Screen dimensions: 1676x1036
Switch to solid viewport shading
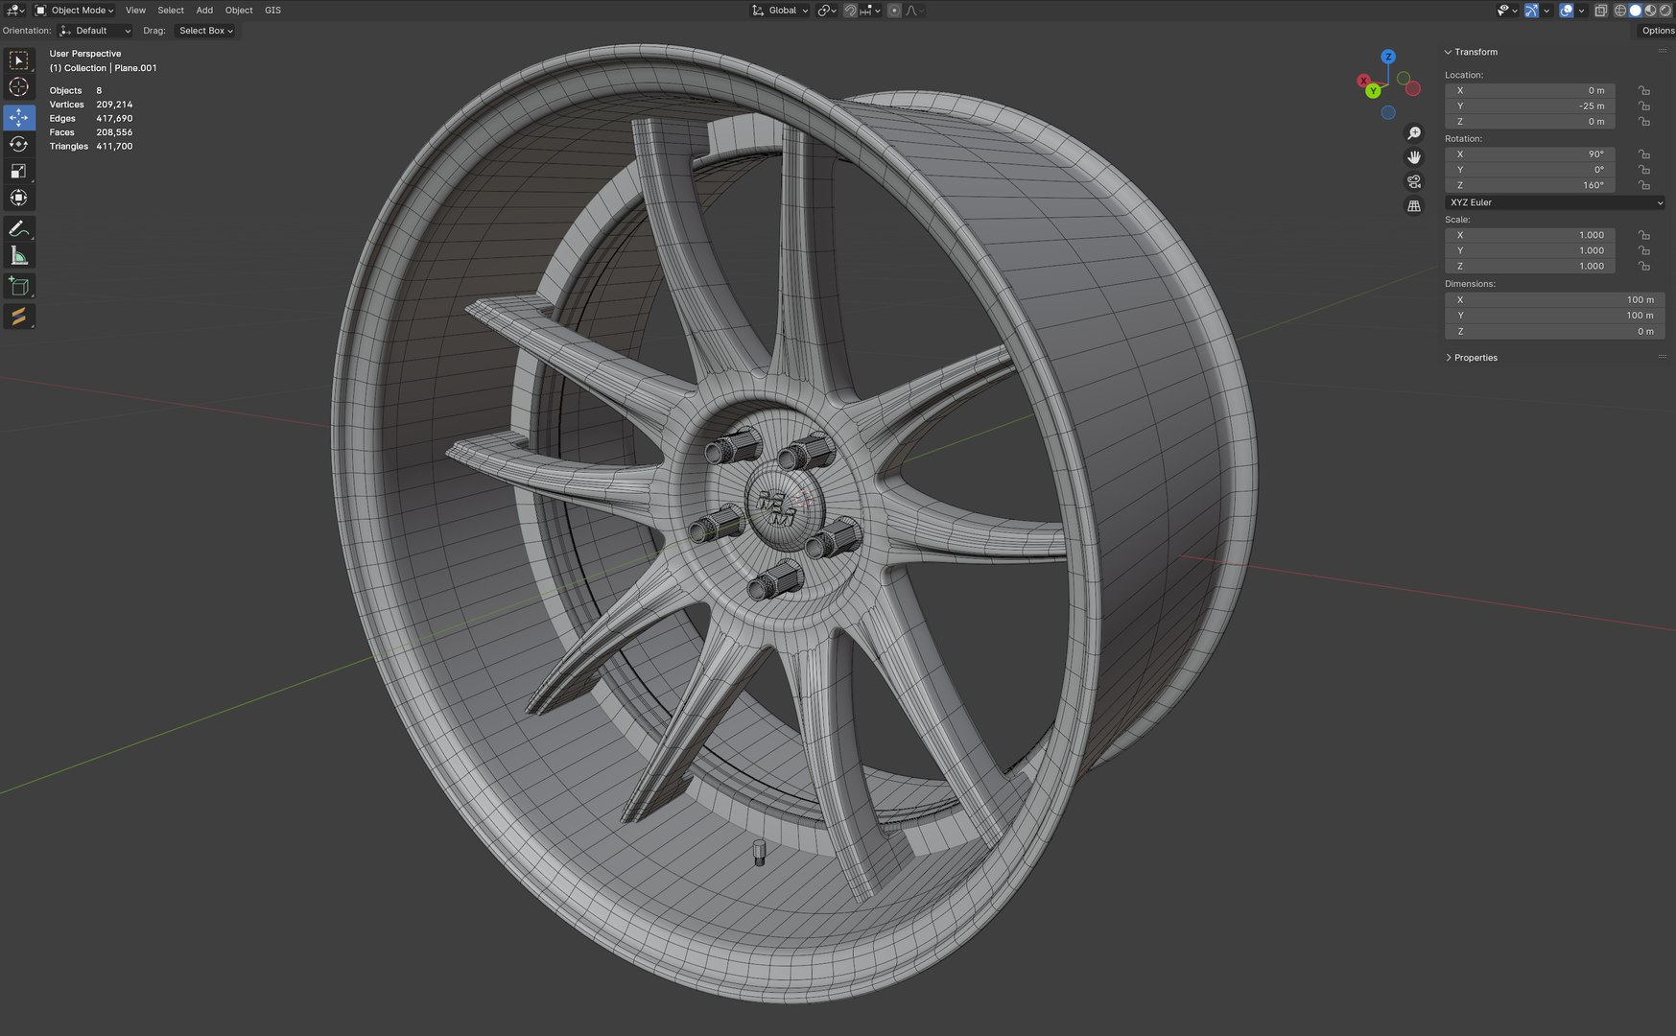coord(1635,11)
